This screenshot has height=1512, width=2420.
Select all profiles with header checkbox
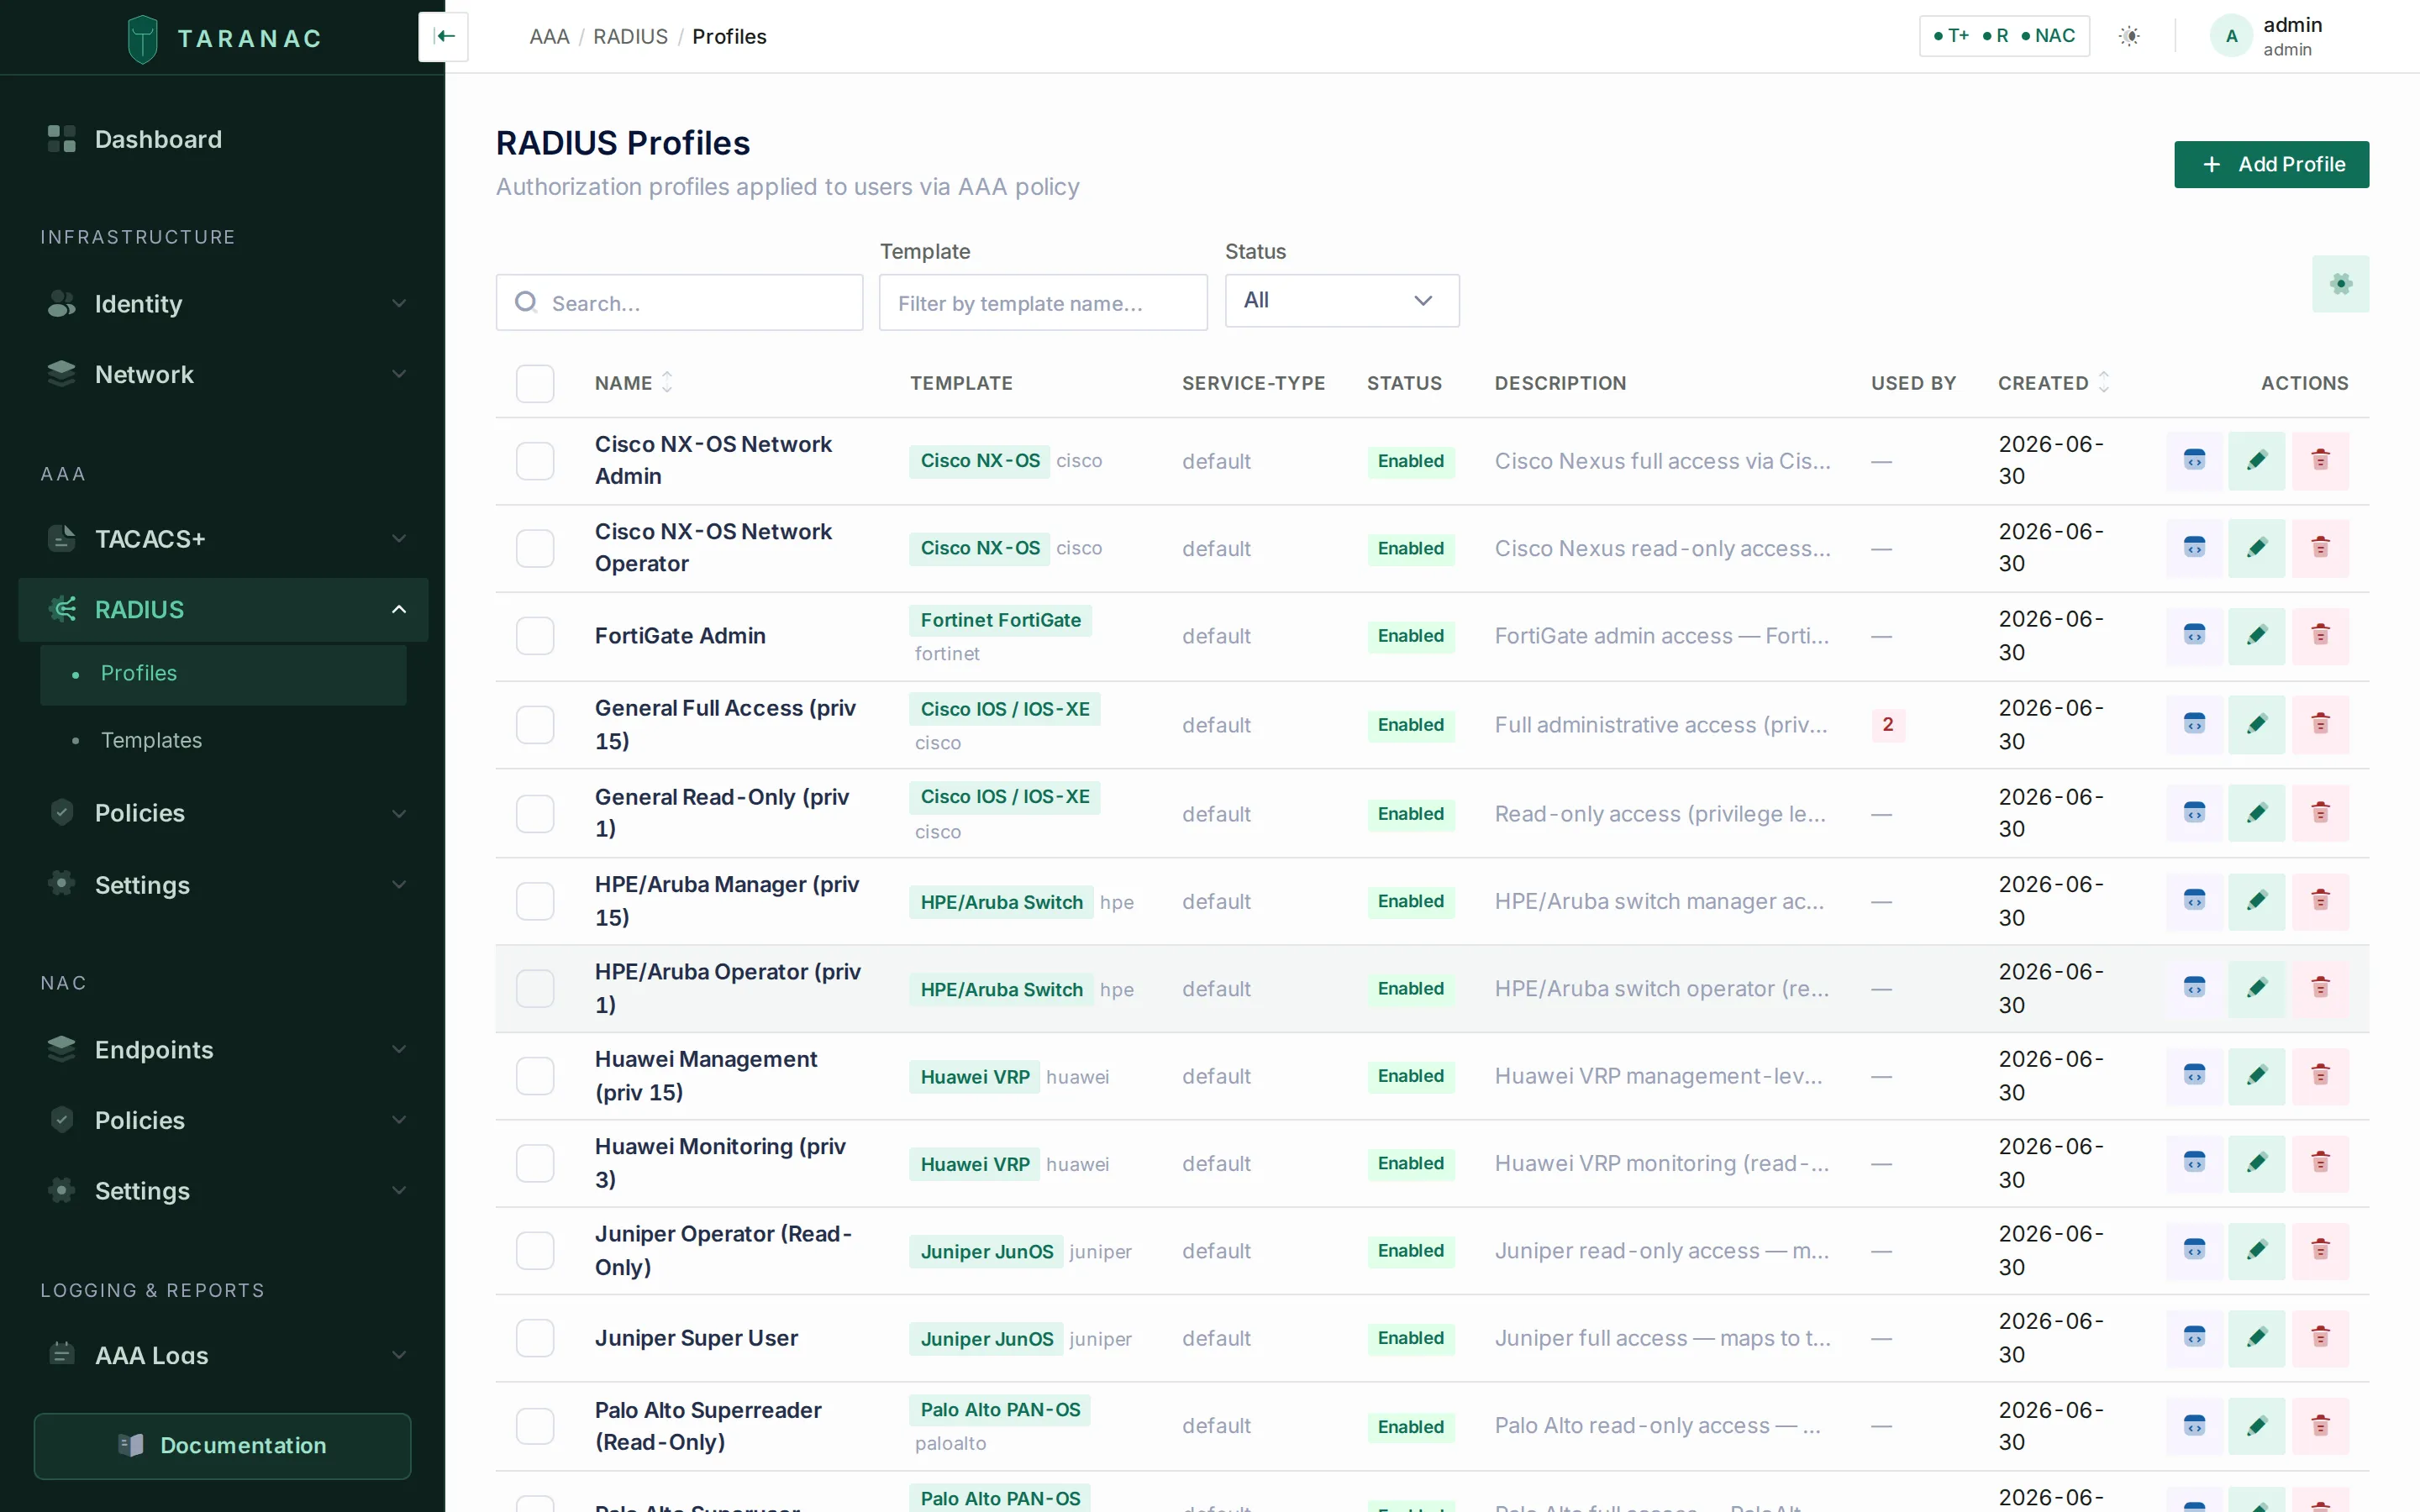click(x=535, y=383)
